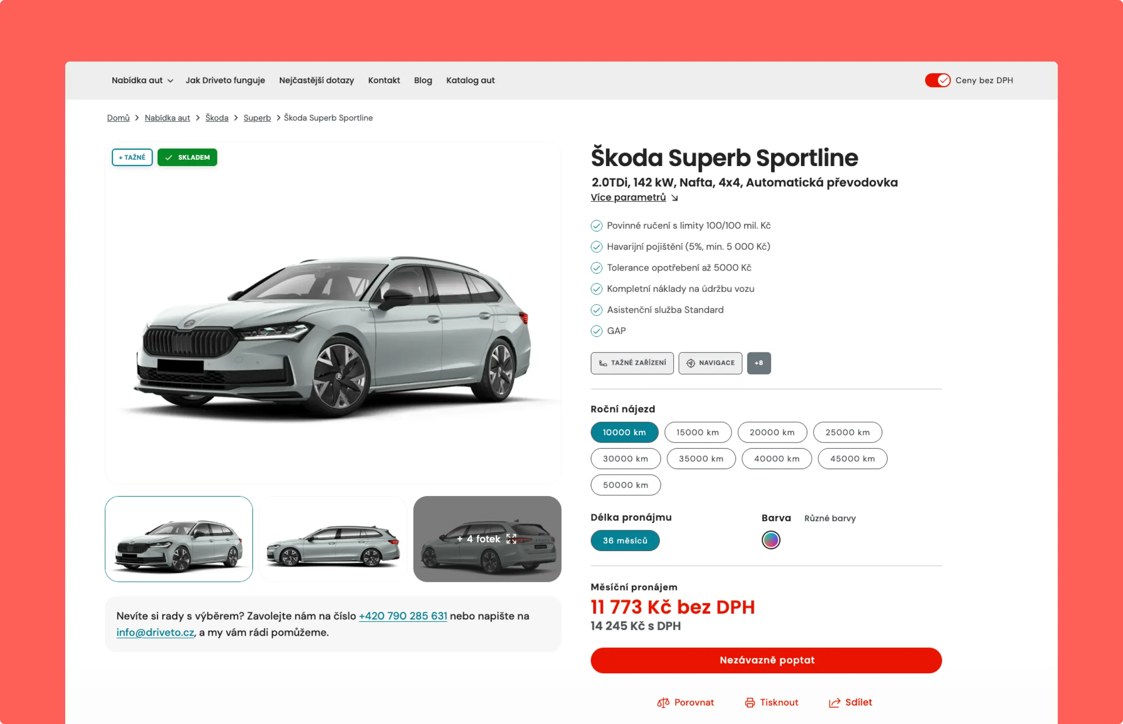The width and height of the screenshot is (1123, 724).
Task: Click the arrow icon beside Více parametrů
Action: 674,198
